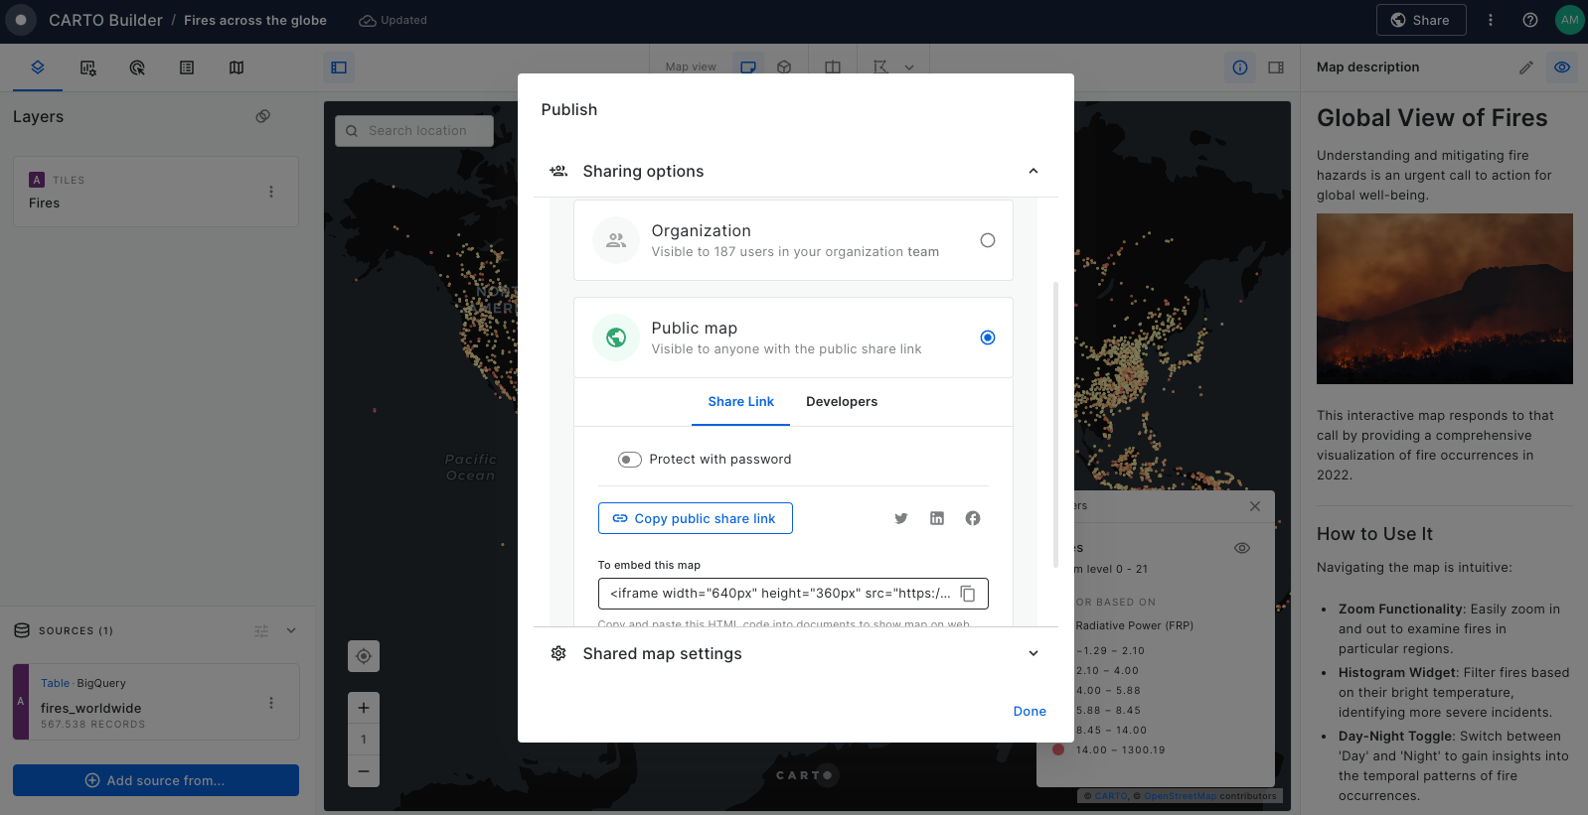1588x815 pixels.
Task: Click Copy public share link button
Action: [695, 518]
